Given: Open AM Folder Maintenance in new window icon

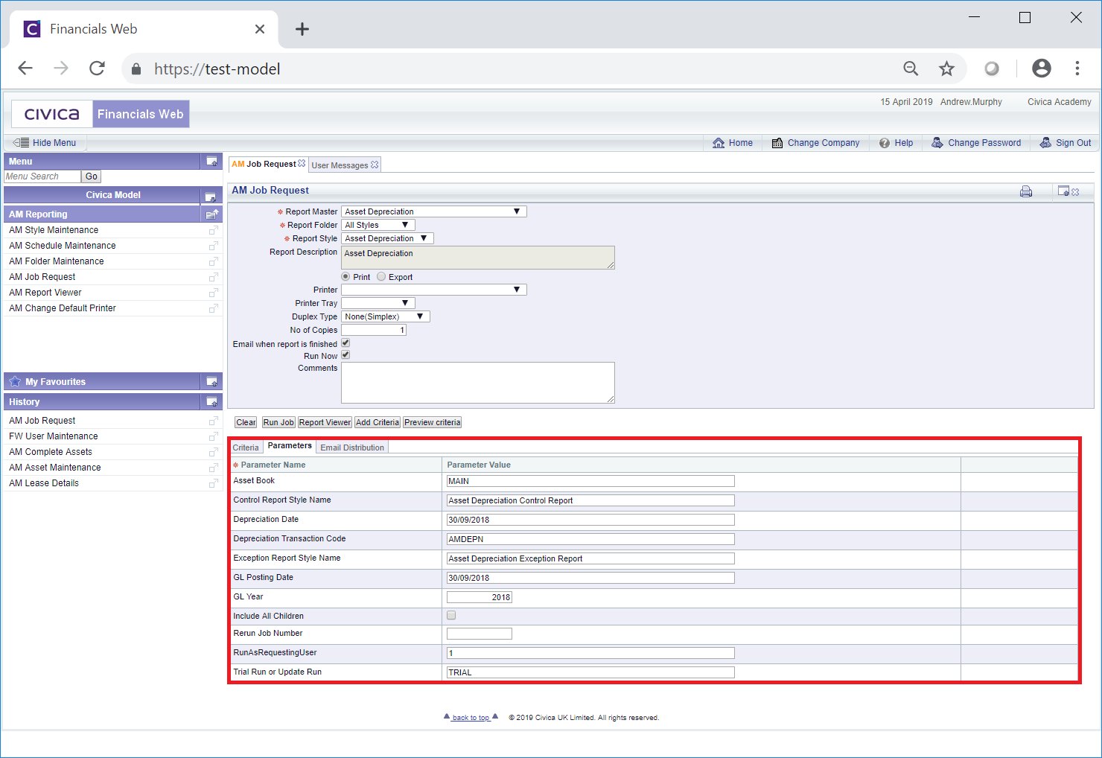Looking at the screenshot, I should [214, 261].
